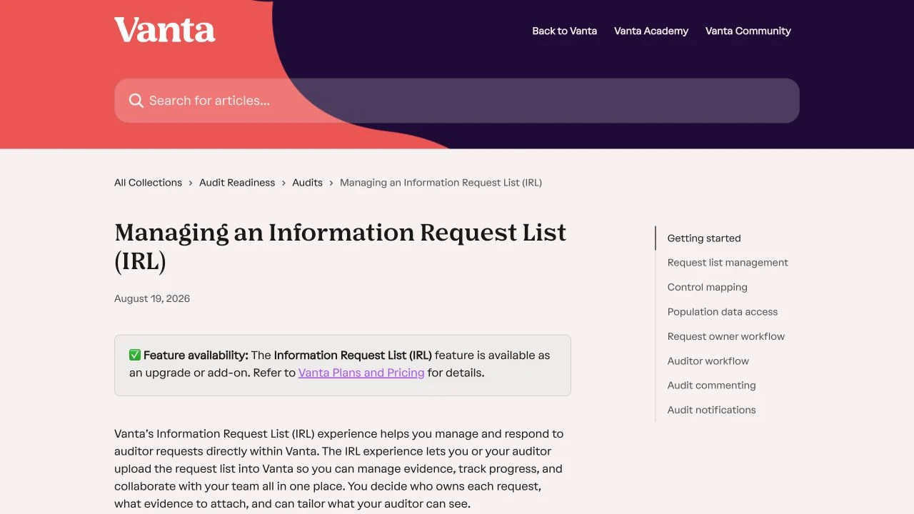Jump to Request list management section
The image size is (914, 514).
(728, 263)
